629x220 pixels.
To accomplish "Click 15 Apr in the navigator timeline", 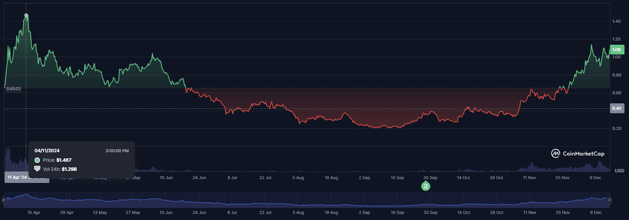I will click(34, 213).
